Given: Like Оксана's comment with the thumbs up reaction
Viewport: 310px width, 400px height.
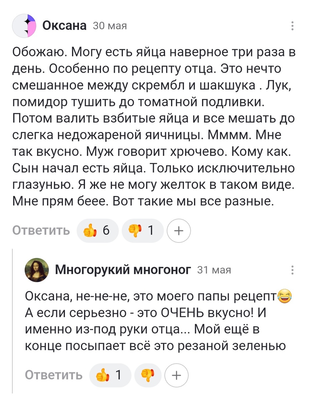Looking at the screenshot, I should point(97,230).
